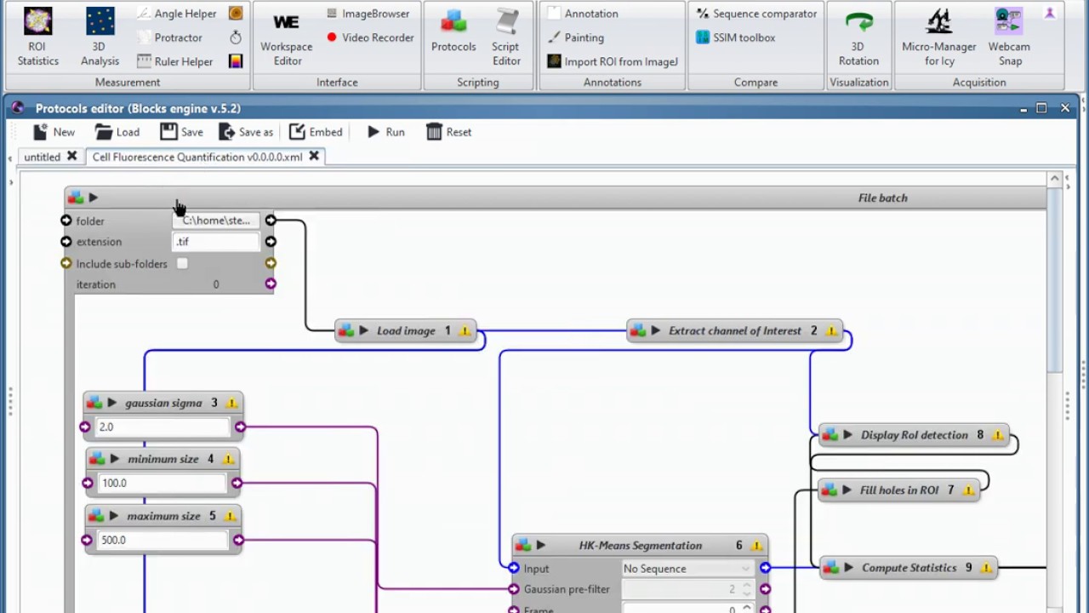Click minimum size value 100.0 field
Screen dimensions: 1089x613
coord(162,483)
